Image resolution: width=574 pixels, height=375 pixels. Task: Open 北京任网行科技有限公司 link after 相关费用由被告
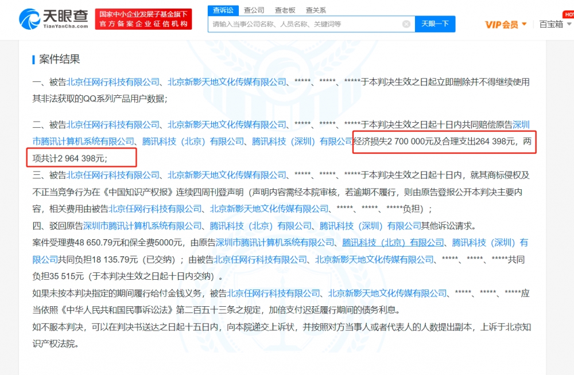155,209
